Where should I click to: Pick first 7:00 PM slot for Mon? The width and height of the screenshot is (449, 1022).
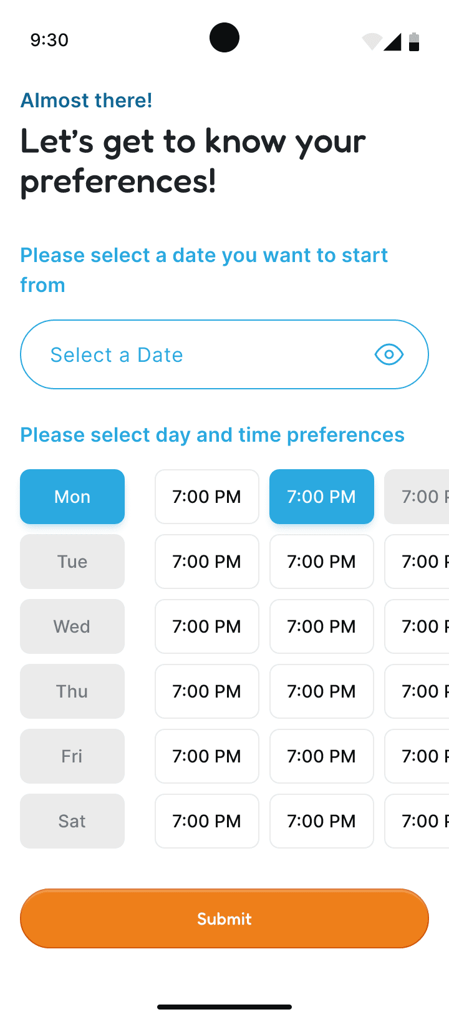click(207, 497)
